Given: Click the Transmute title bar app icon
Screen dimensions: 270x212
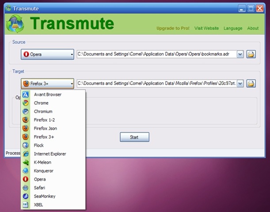Looking at the screenshot, I should pos(8,8).
